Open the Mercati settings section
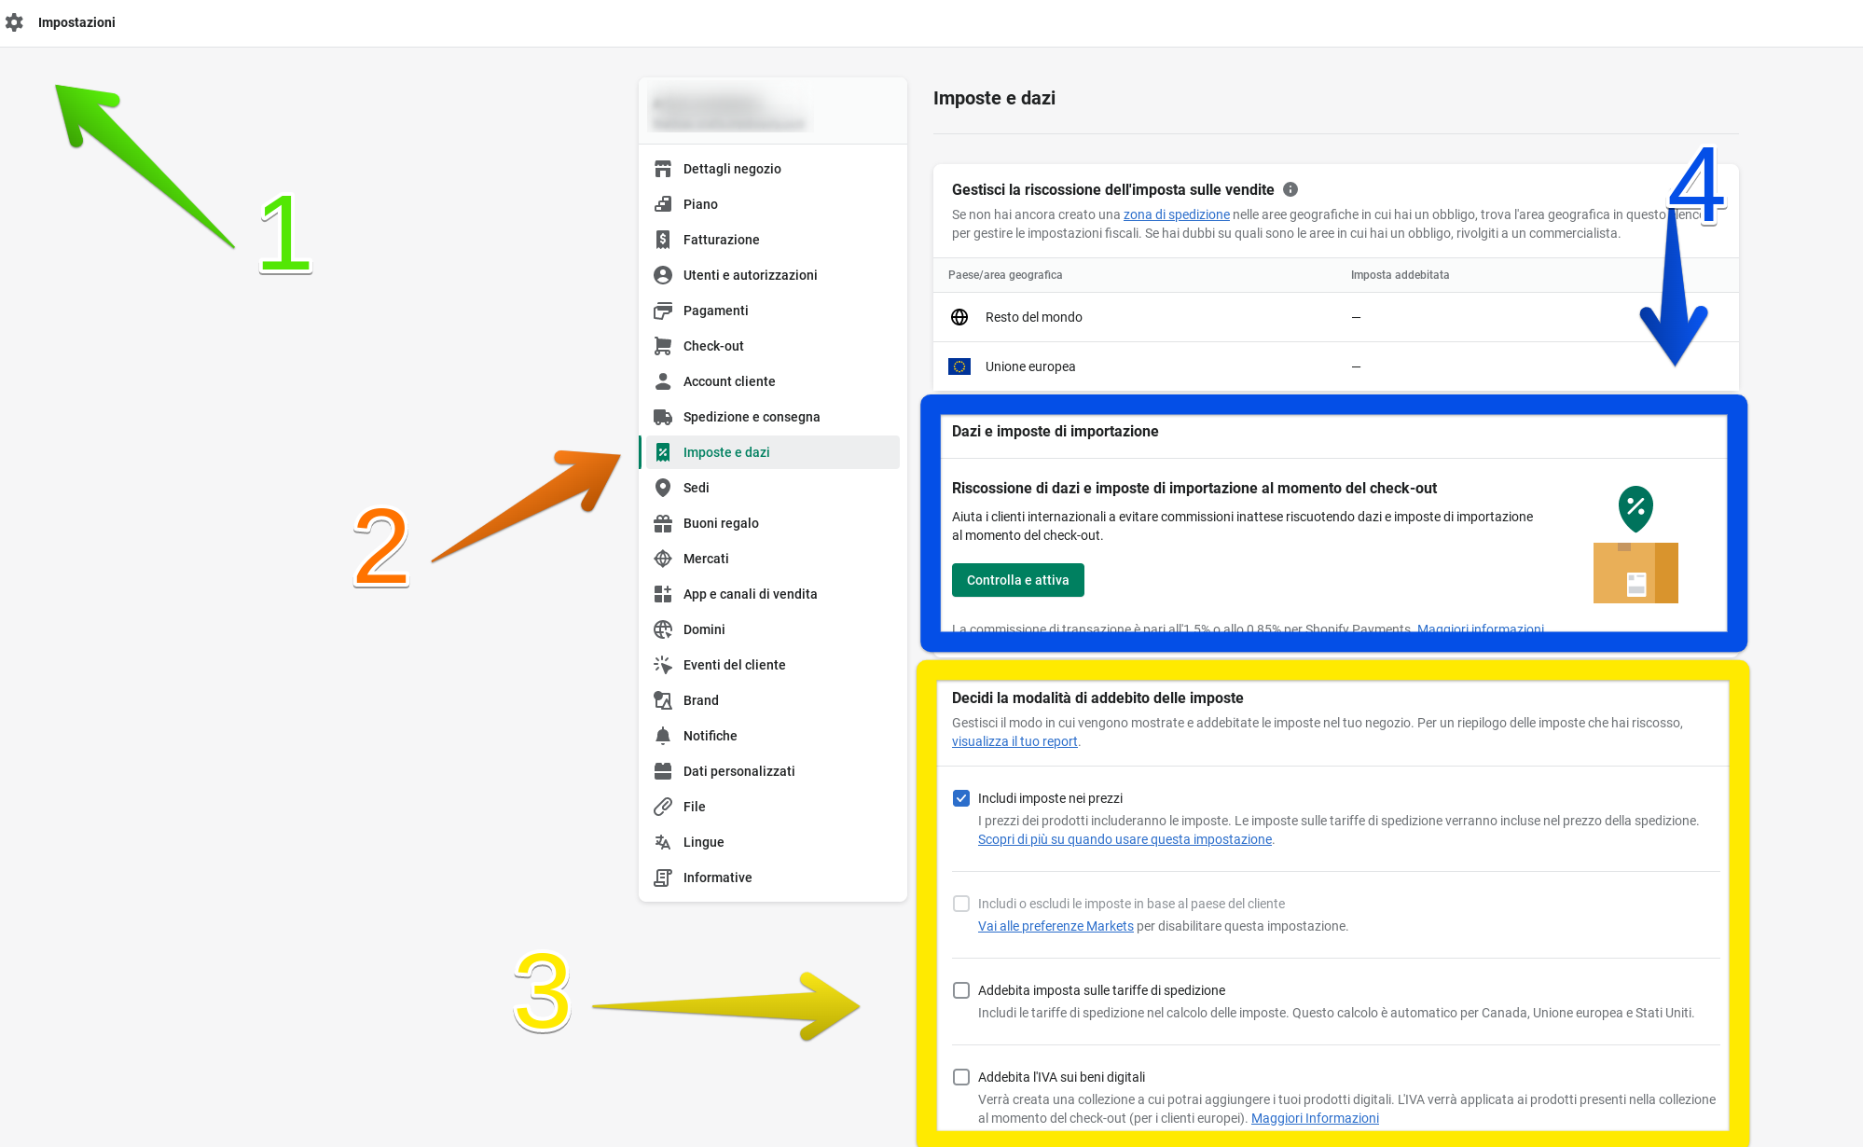This screenshot has width=1863, height=1147. point(706,559)
